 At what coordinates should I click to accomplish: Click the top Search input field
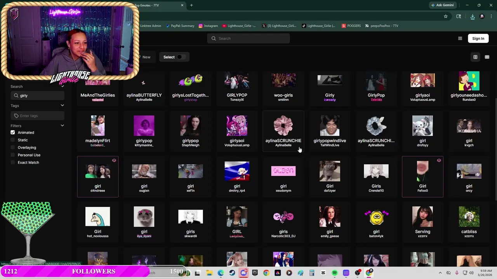248,38
